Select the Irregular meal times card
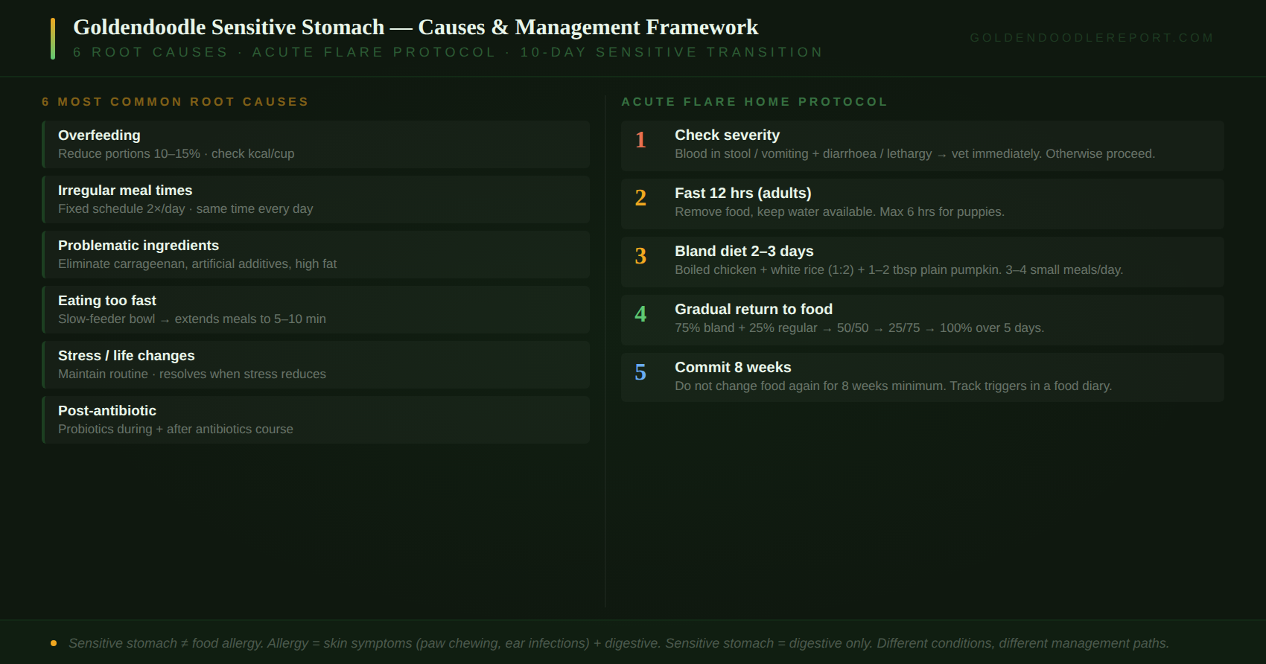The height and width of the screenshot is (664, 1266). coord(316,199)
